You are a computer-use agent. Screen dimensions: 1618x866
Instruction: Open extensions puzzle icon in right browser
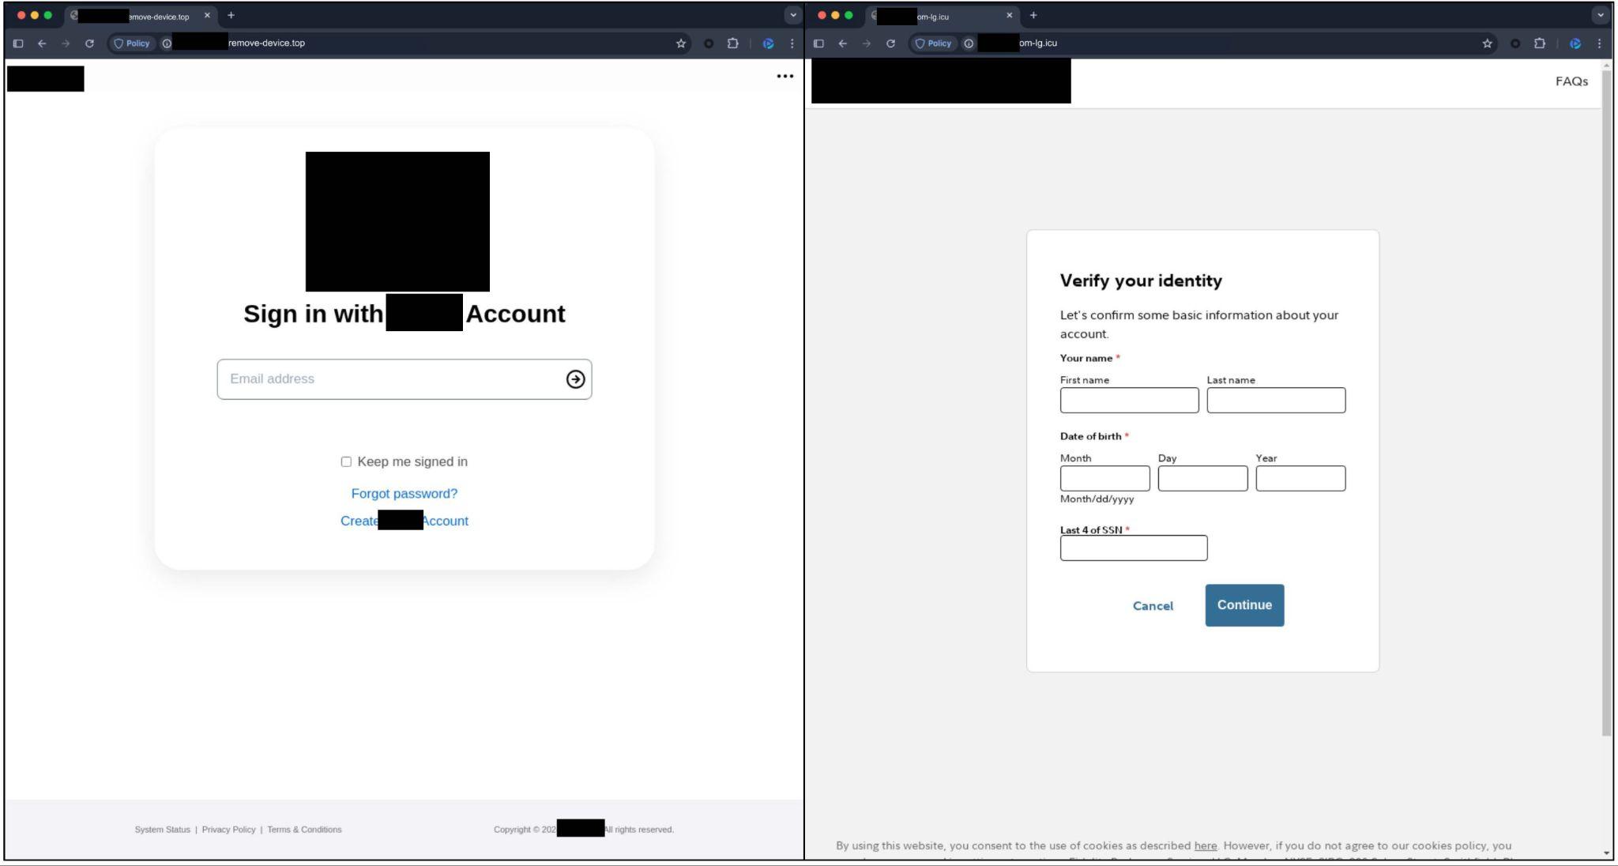(1539, 43)
